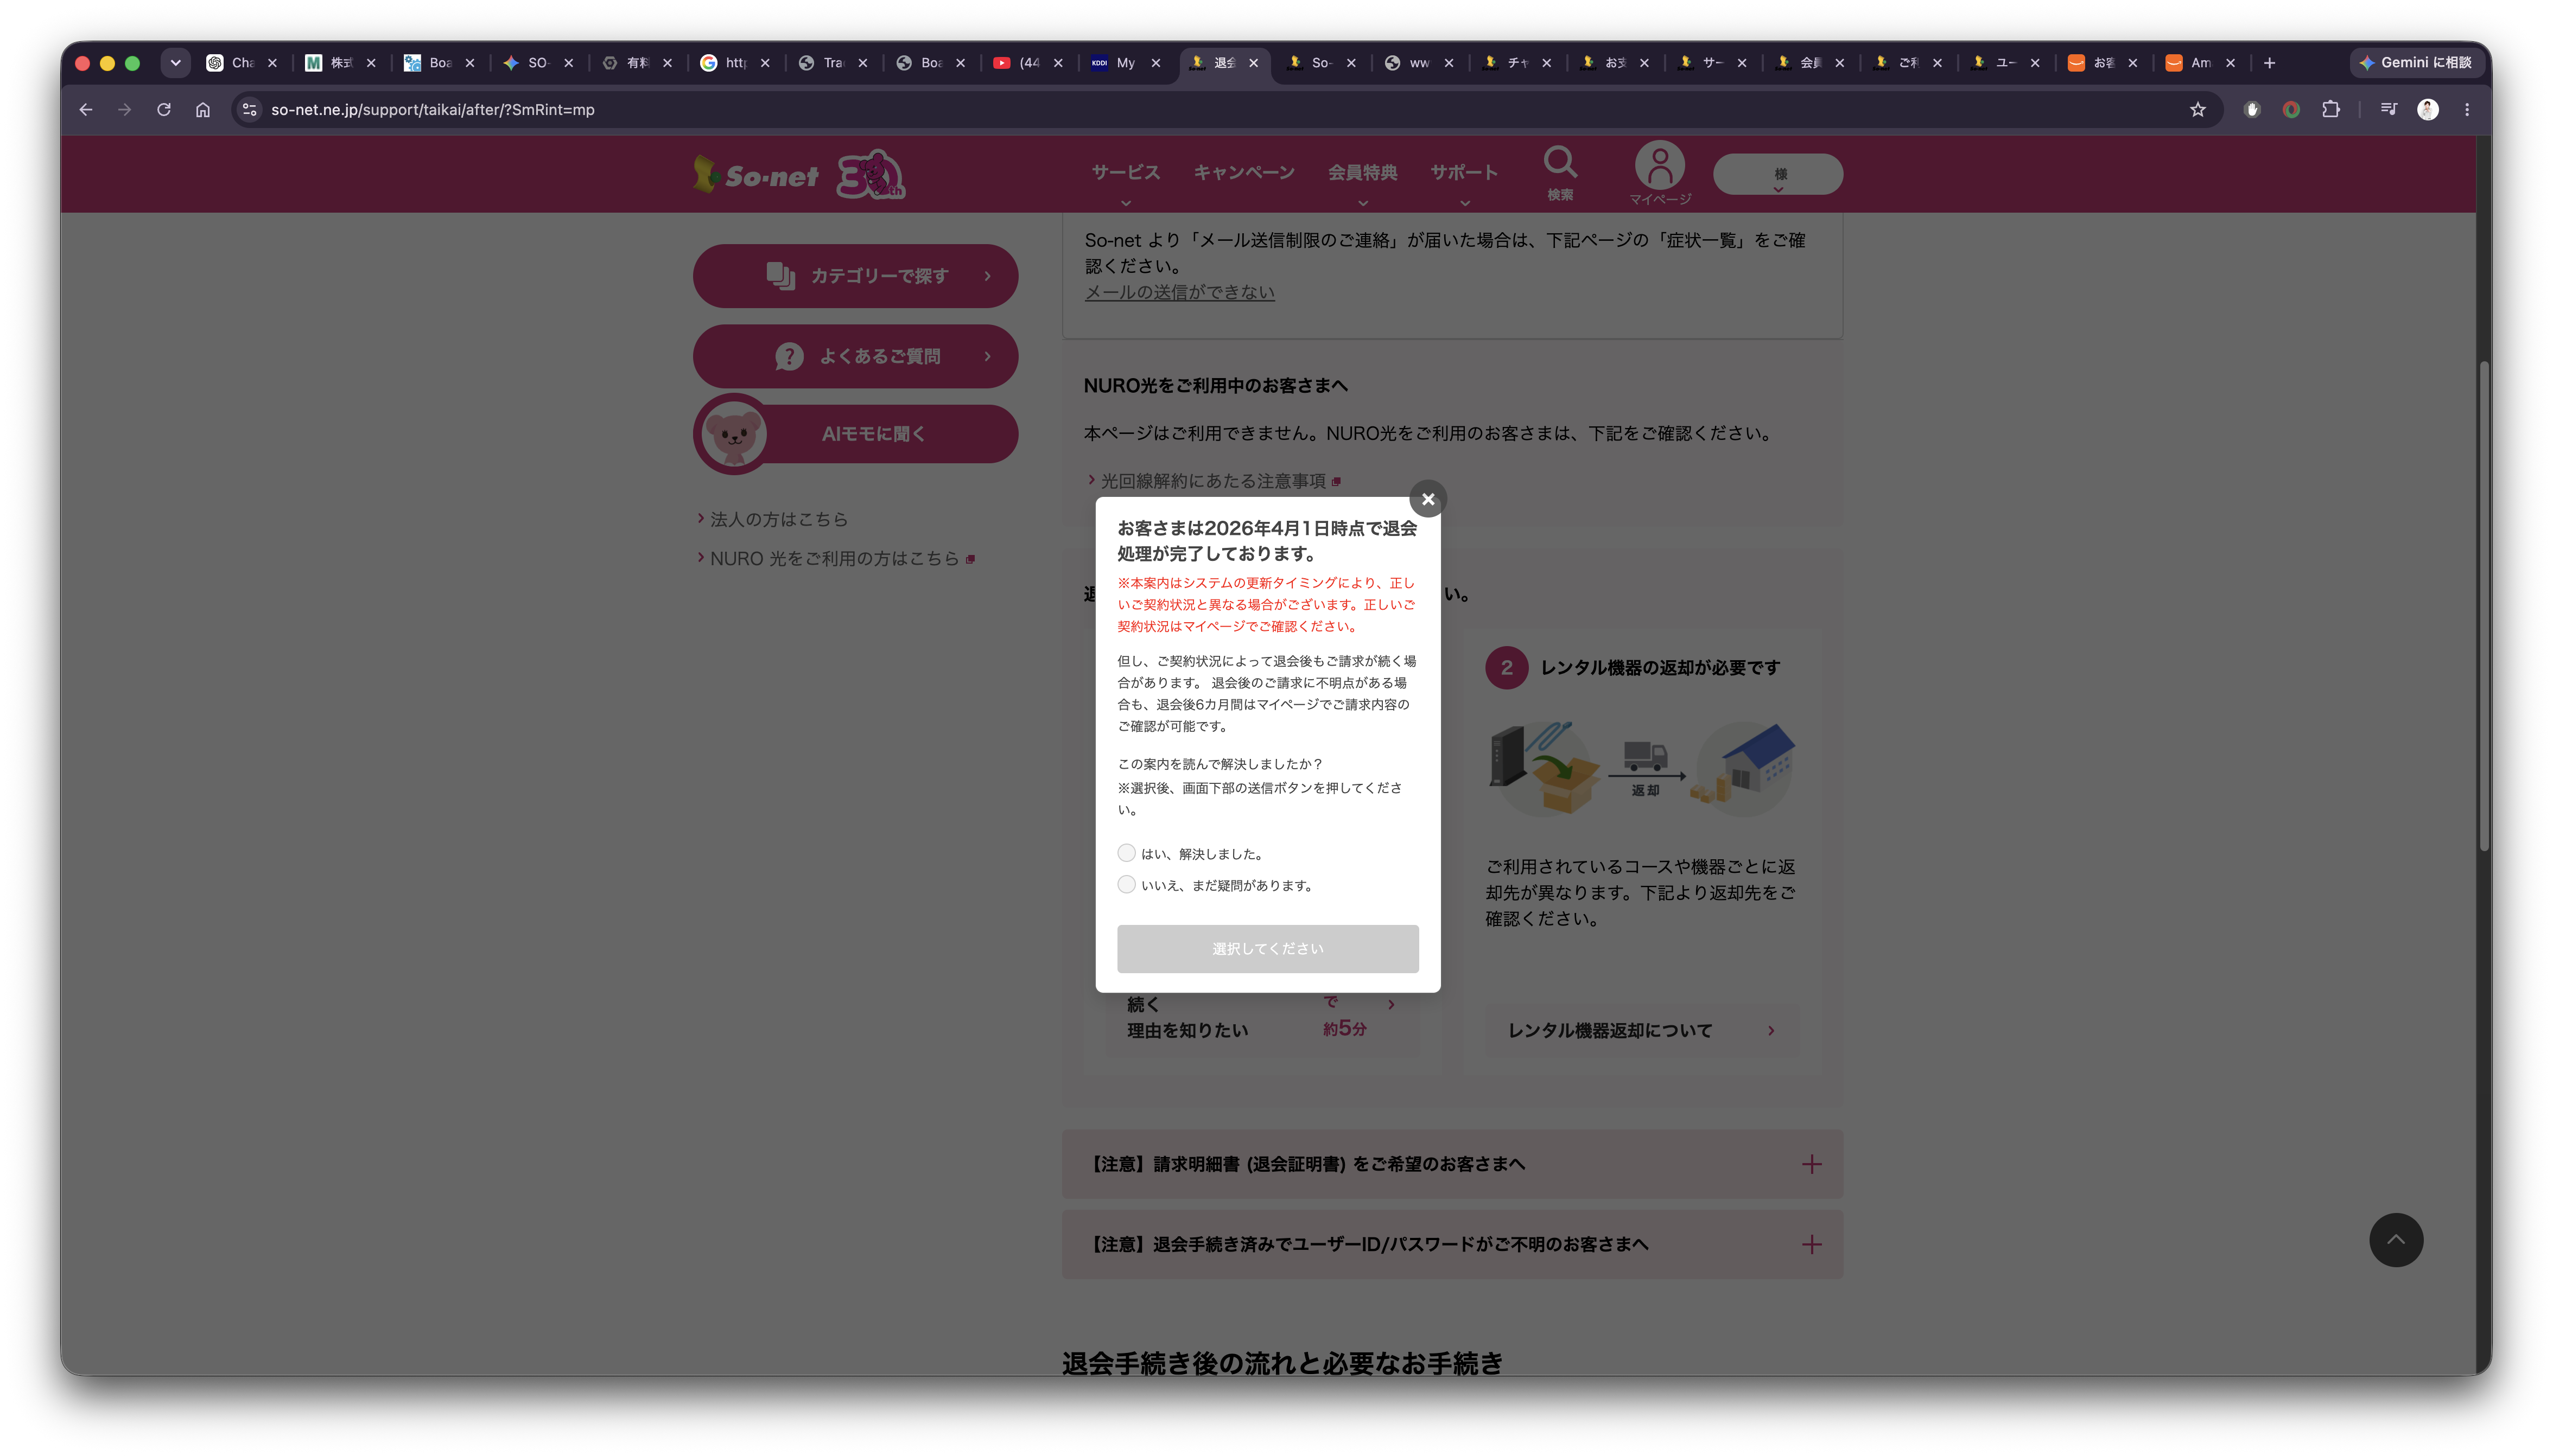Open the サポート navigation menu
This screenshot has width=2553, height=1456.
(x=1464, y=172)
